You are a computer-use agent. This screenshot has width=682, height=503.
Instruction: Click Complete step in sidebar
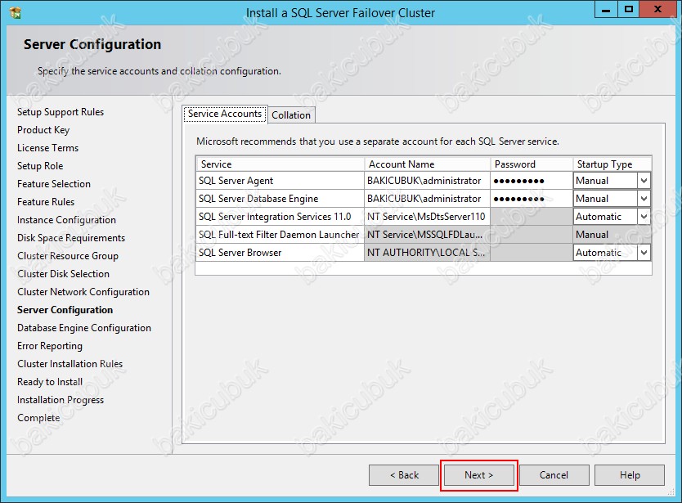(38, 418)
